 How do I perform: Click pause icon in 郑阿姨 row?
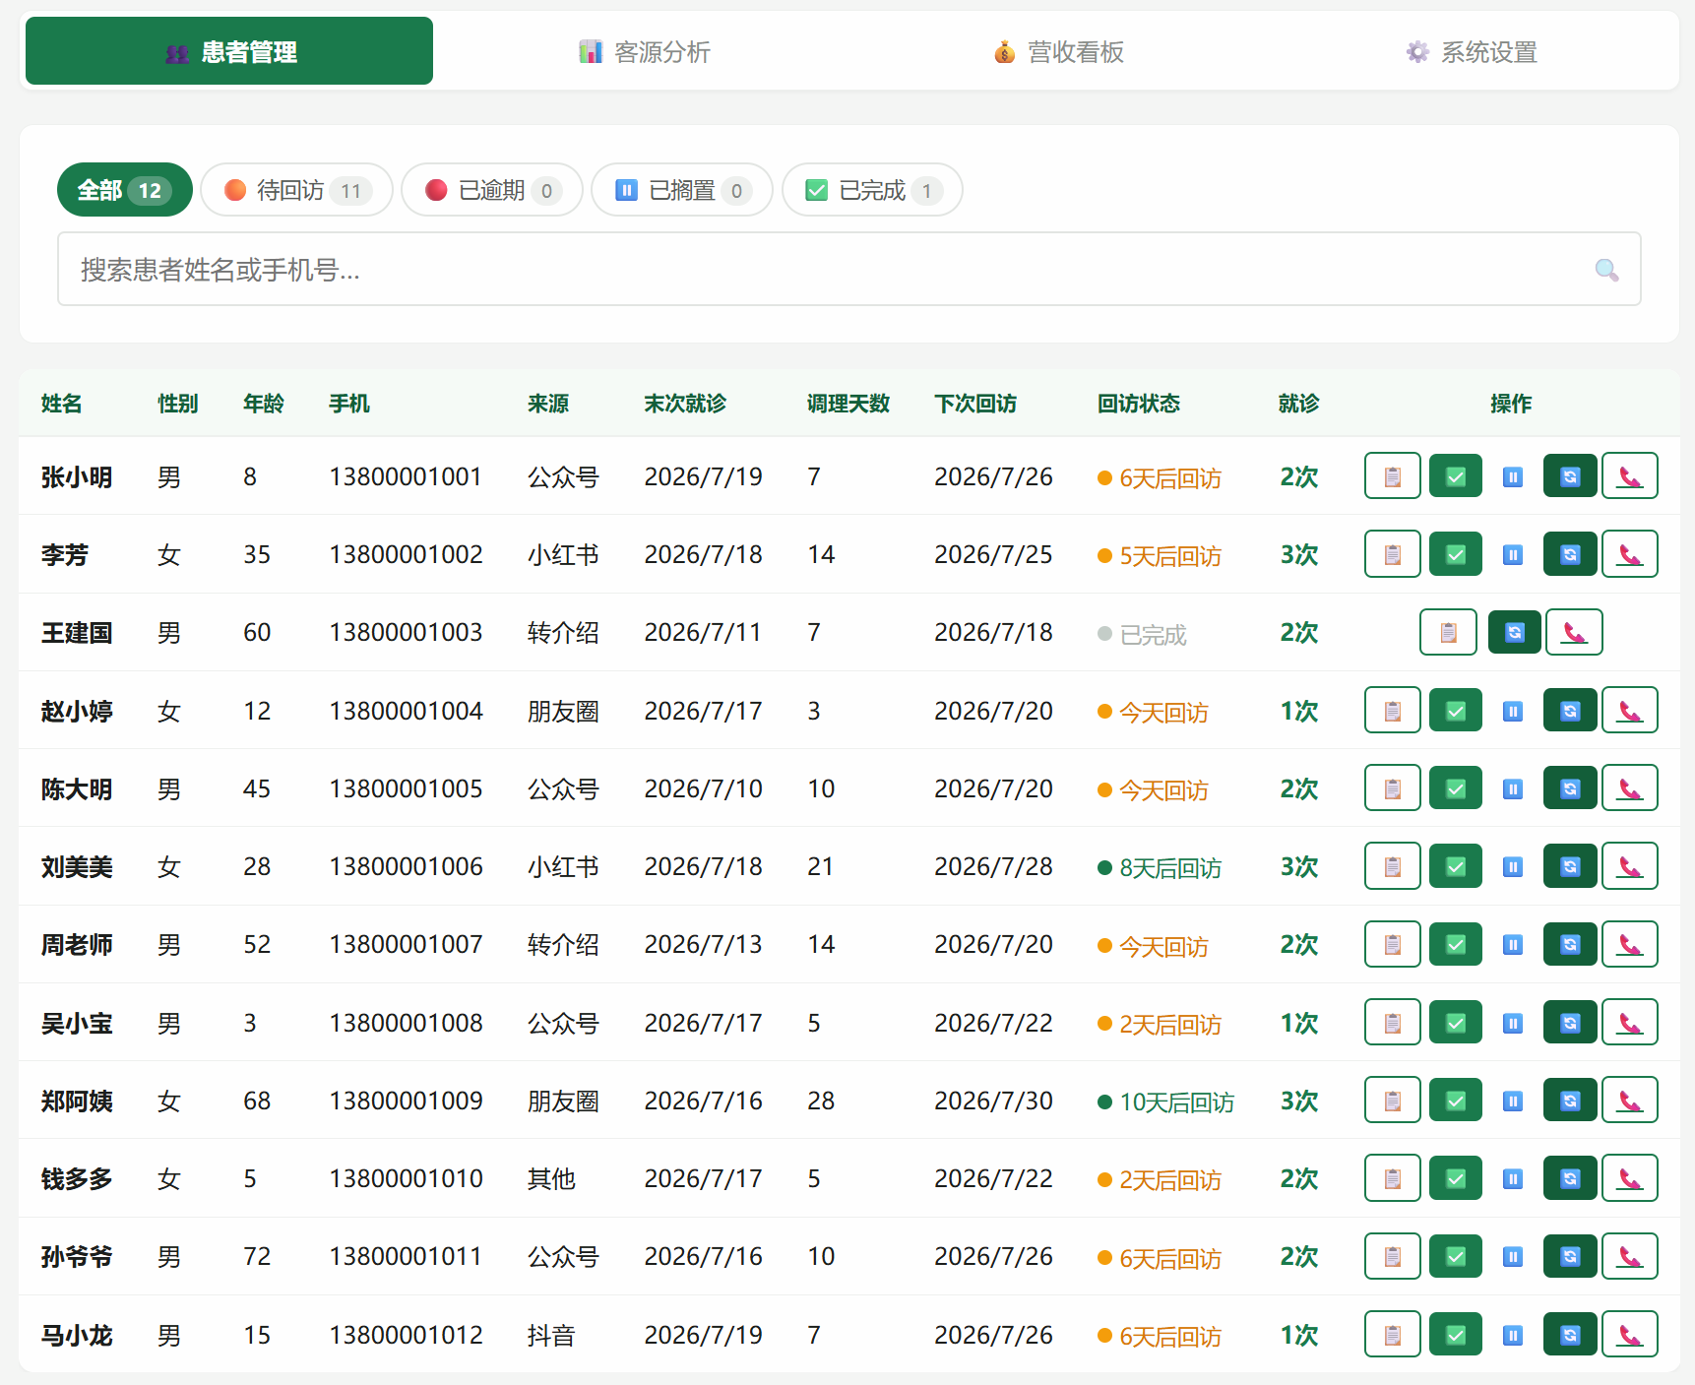click(x=1513, y=1101)
